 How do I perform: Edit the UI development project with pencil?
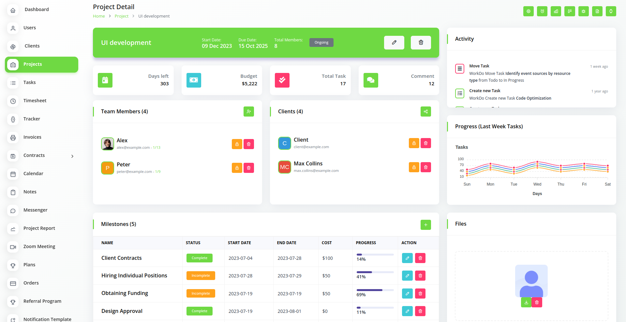(394, 43)
